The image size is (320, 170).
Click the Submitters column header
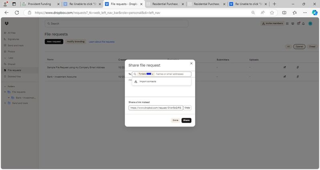[223, 60]
